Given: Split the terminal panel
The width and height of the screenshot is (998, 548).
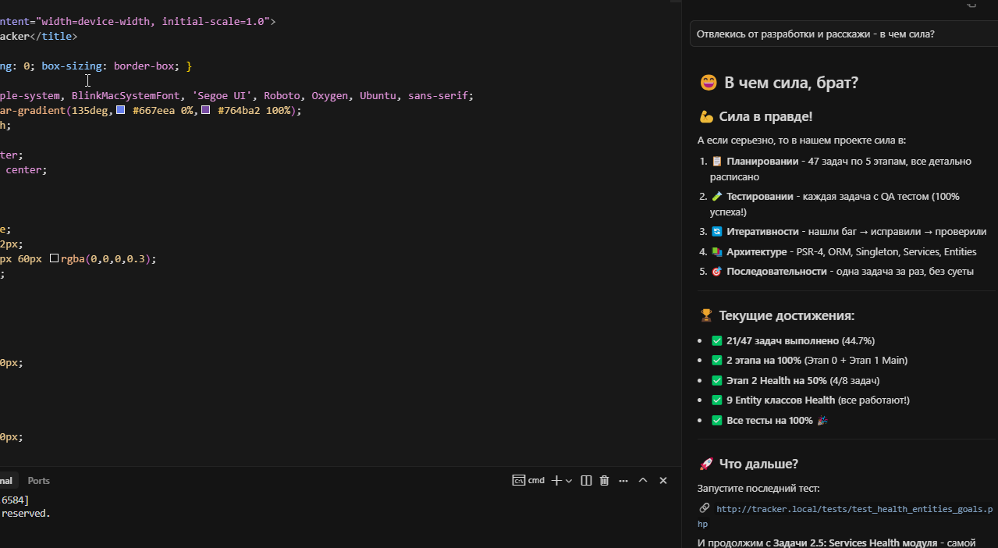Looking at the screenshot, I should [x=587, y=481].
